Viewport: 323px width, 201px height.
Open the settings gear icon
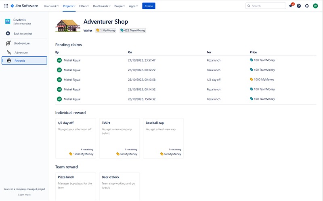(307, 6)
